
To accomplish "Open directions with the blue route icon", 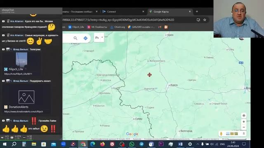I will [x=85, y=38].
